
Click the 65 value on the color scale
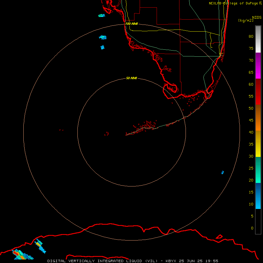pos(251,72)
